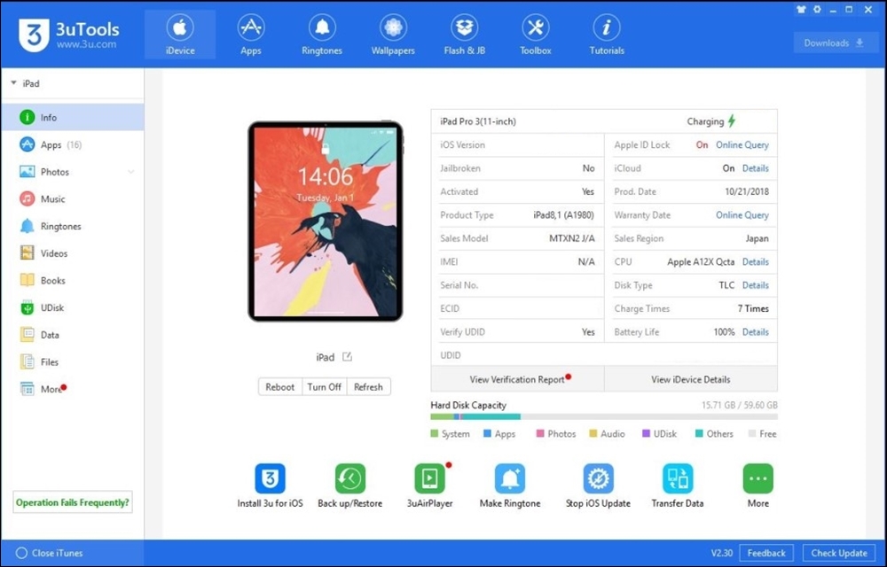
Task: Select More in the sidebar
Action: [73, 389]
